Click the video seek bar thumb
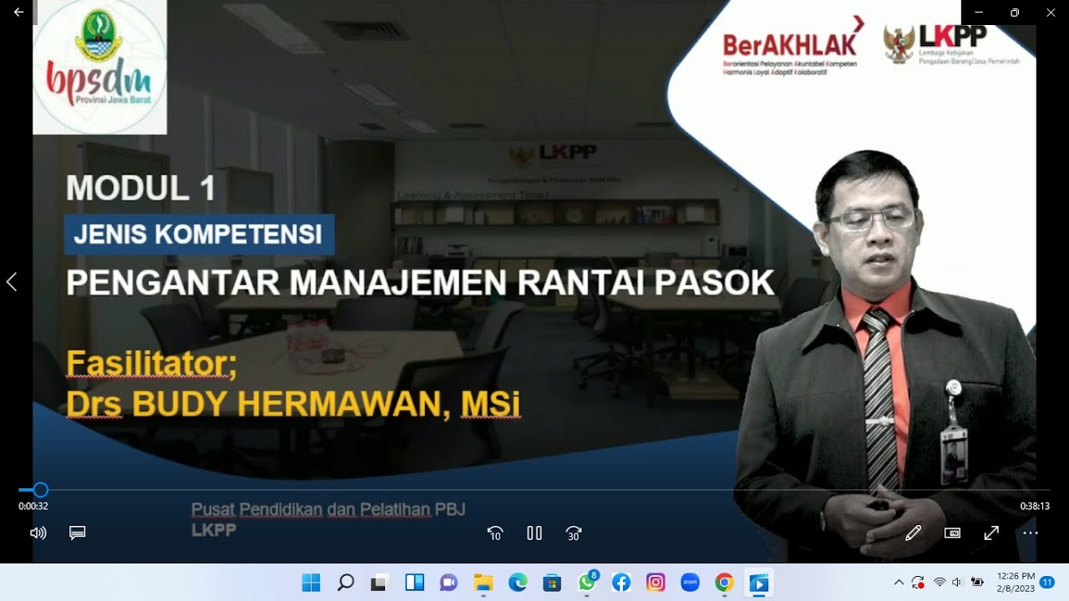Viewport: 1069px width, 601px height. point(40,490)
